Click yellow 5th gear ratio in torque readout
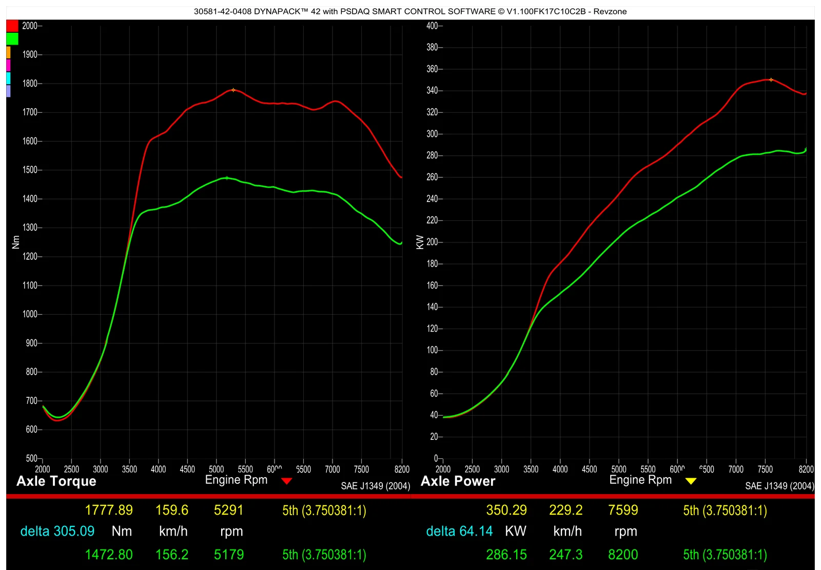The image size is (821, 570). point(324,511)
